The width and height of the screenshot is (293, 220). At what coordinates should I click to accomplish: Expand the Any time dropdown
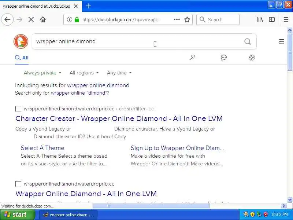[x=119, y=73]
